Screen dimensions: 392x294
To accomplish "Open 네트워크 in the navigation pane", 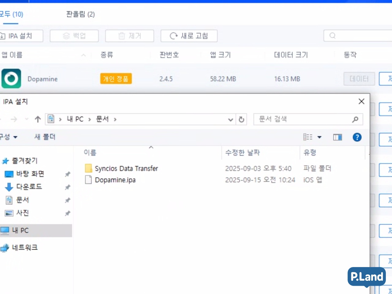I will (x=24, y=247).
